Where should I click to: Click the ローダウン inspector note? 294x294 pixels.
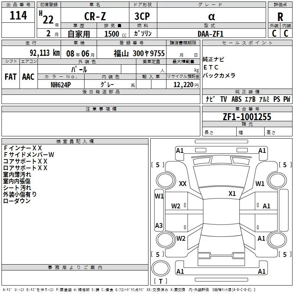(x=17, y=201)
